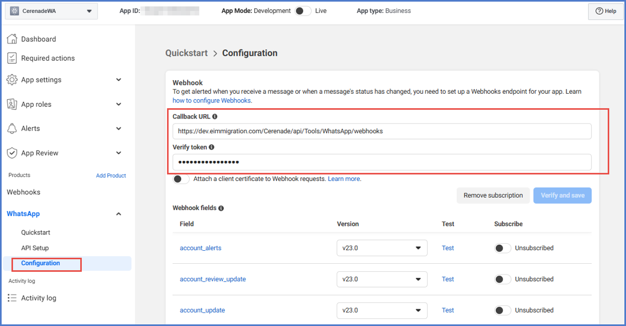Select Webhooks in the Products sidebar
The height and width of the screenshot is (326, 626).
click(23, 192)
